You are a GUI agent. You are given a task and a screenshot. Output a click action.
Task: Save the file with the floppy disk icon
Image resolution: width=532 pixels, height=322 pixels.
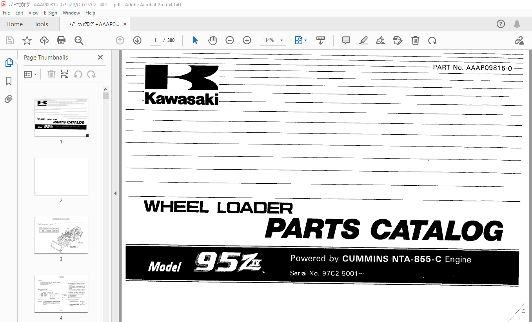coord(10,40)
